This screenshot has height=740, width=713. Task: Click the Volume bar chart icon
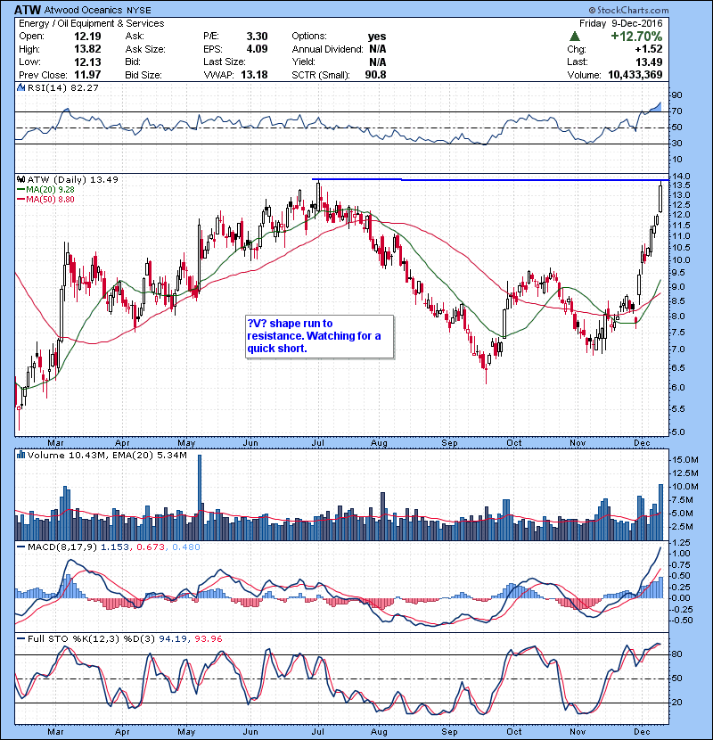coord(20,455)
